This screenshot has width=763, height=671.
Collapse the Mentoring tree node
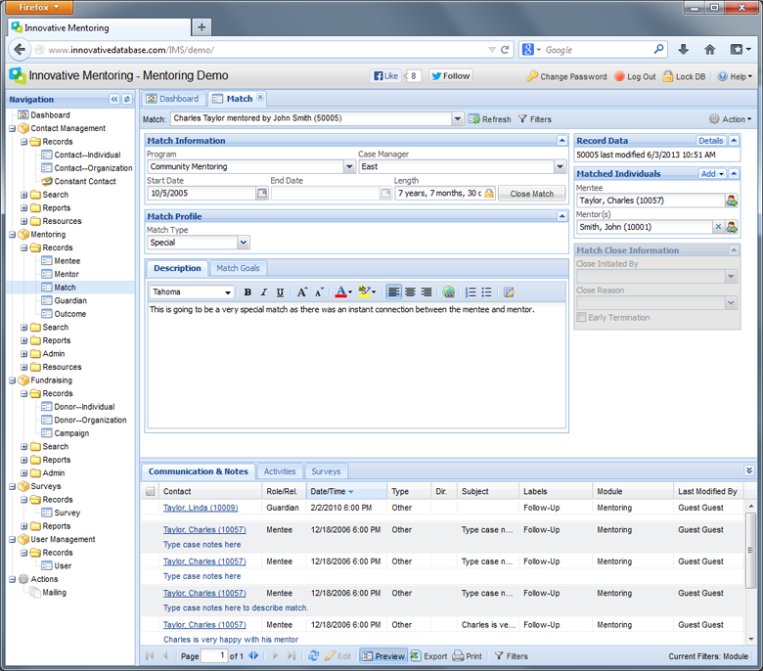[12, 235]
